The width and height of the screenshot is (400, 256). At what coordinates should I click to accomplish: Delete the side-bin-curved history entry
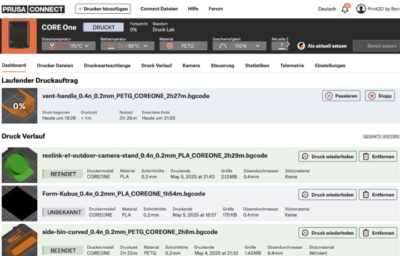(378, 233)
